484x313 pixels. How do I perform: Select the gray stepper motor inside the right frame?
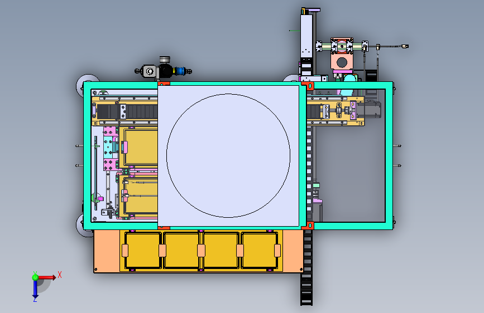(369, 110)
